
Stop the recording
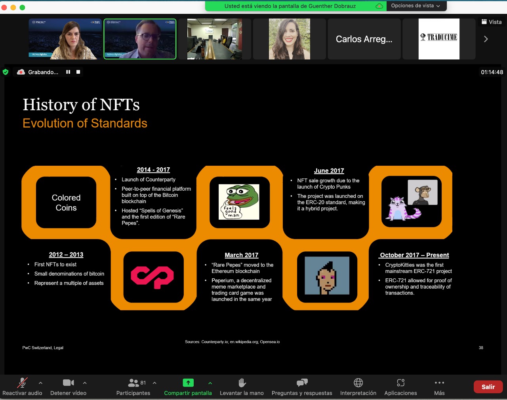click(78, 72)
